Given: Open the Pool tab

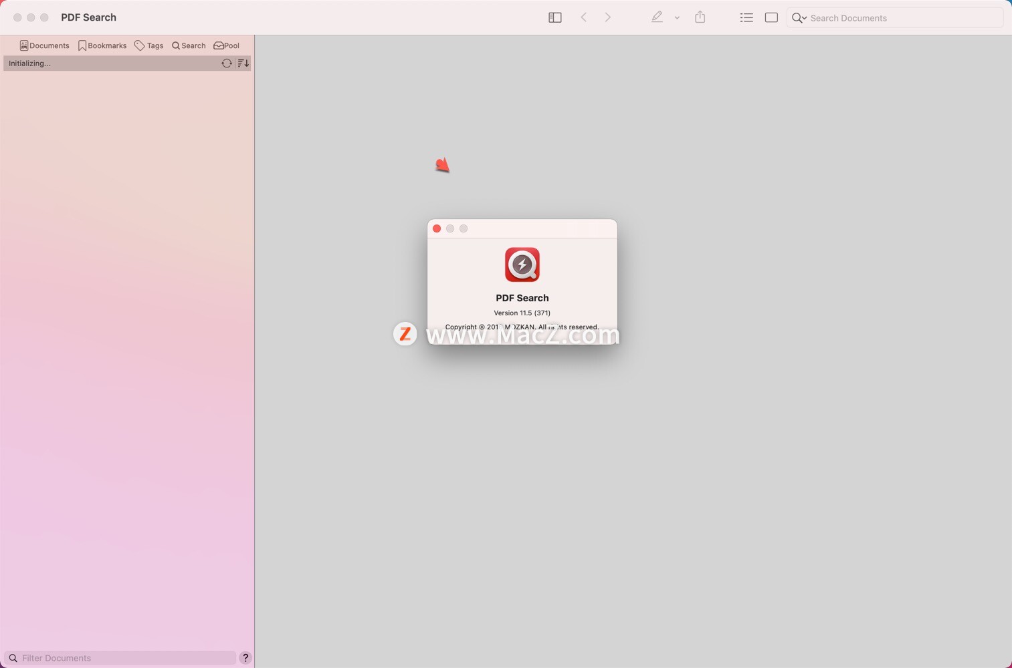Looking at the screenshot, I should click(x=226, y=45).
